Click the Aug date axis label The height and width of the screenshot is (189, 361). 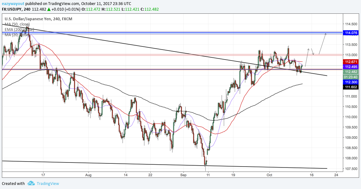coord(88,175)
